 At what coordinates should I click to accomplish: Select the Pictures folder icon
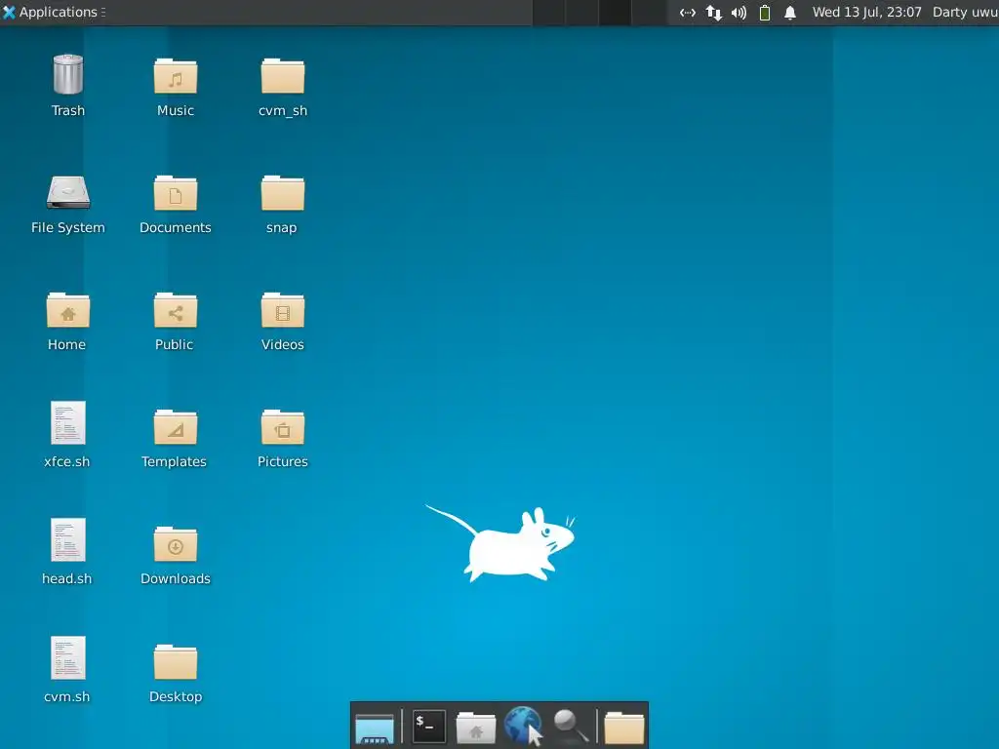pyautogui.click(x=282, y=427)
